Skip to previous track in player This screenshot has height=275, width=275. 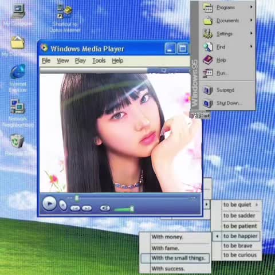click(x=75, y=208)
